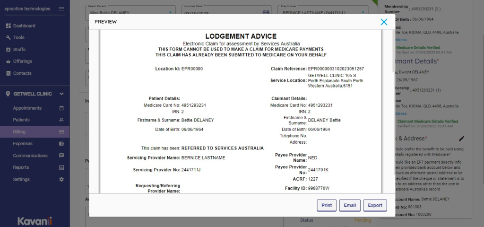Screen dimensions: 484x227
Task: Open Dashboard from sidebar
Action: pos(24,26)
